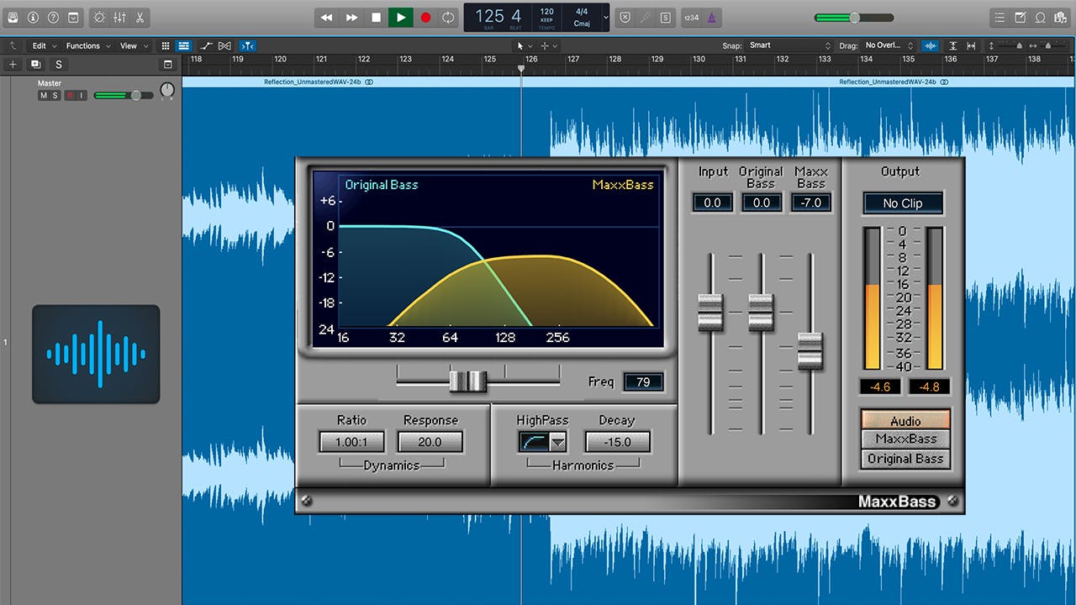Toggle Cycle mode in transport
The height and width of the screenshot is (605, 1076).
click(448, 17)
